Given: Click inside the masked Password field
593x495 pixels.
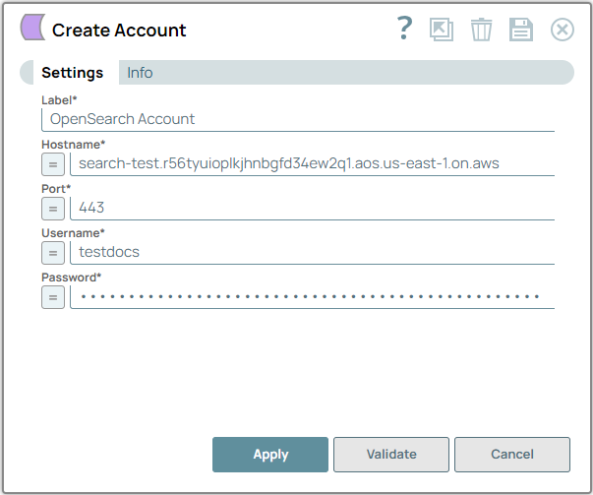Looking at the screenshot, I should click(313, 297).
